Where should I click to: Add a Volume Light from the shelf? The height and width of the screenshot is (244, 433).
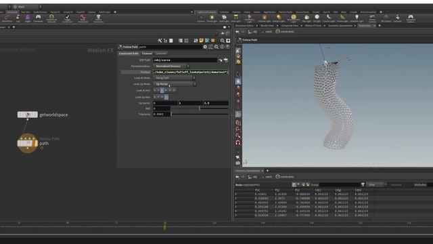click(265, 18)
